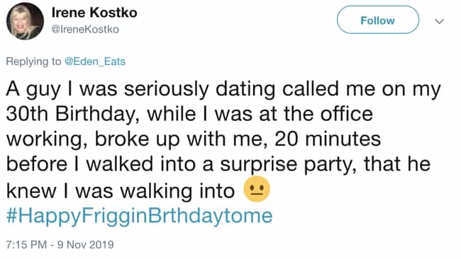Open the #HappyFrigginBrthdaytome hashtag

click(139, 216)
